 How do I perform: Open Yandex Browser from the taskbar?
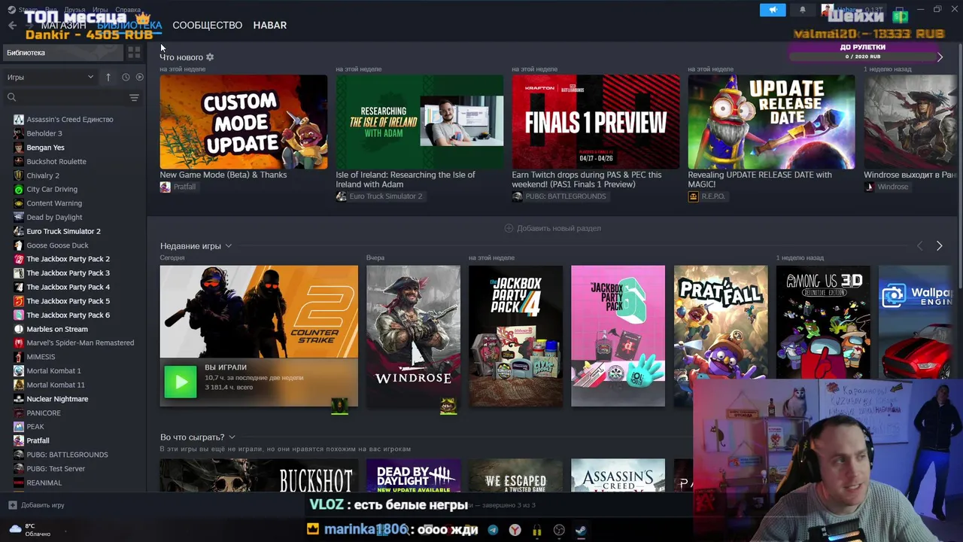[515, 530]
